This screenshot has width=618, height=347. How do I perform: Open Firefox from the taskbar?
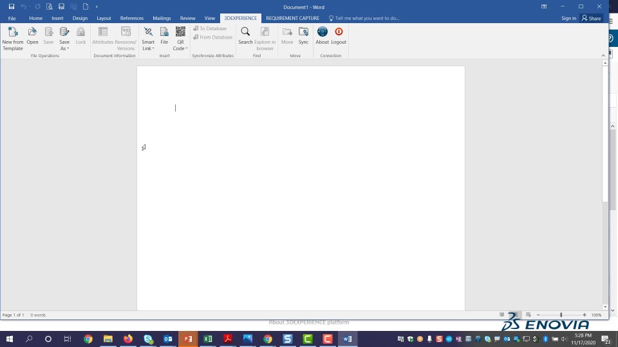(128, 339)
